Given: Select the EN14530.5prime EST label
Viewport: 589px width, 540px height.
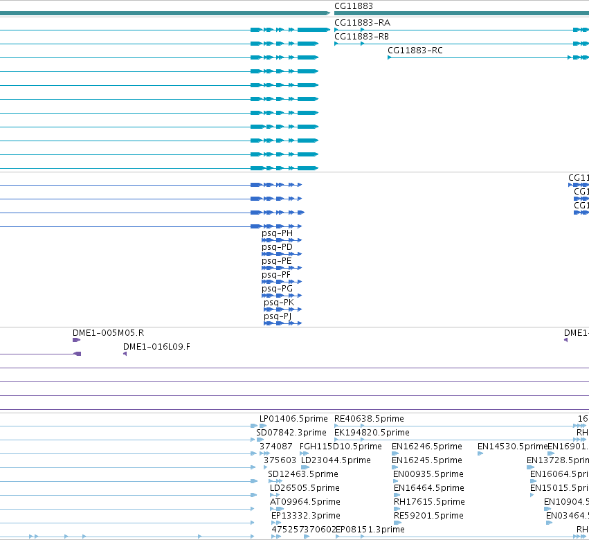Looking at the screenshot, I should (x=512, y=447).
